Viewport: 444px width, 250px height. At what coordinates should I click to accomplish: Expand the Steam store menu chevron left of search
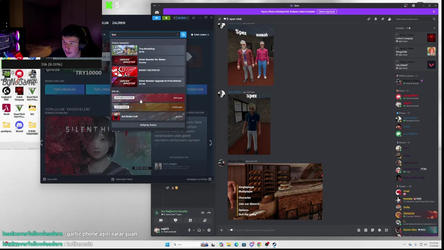(104, 34)
